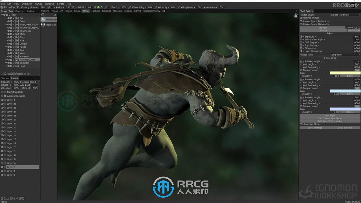
Task: Click the pen icon next to Smoothing
Action: click(130, 7)
